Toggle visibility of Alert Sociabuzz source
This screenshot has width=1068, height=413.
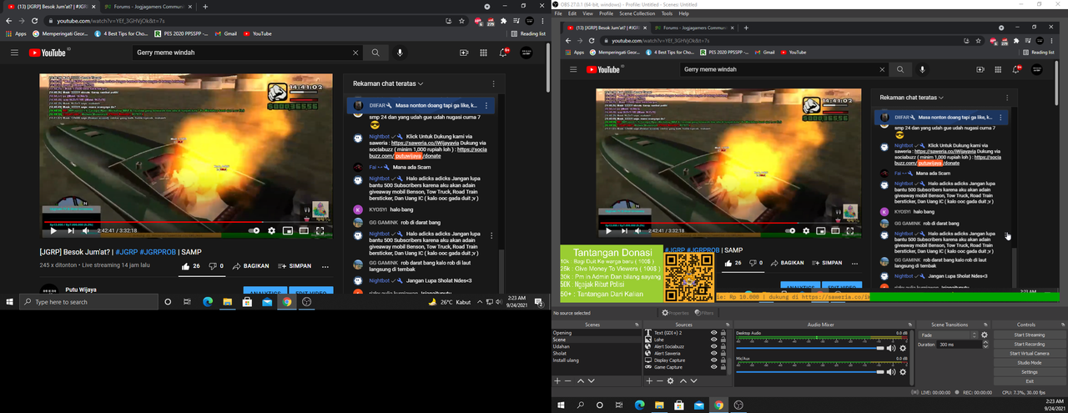click(x=713, y=346)
